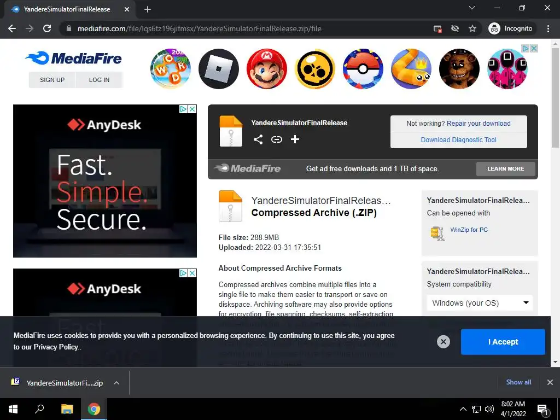Open the golden snake game ad icon
Screen dimensions: 560x420
tap(411, 68)
